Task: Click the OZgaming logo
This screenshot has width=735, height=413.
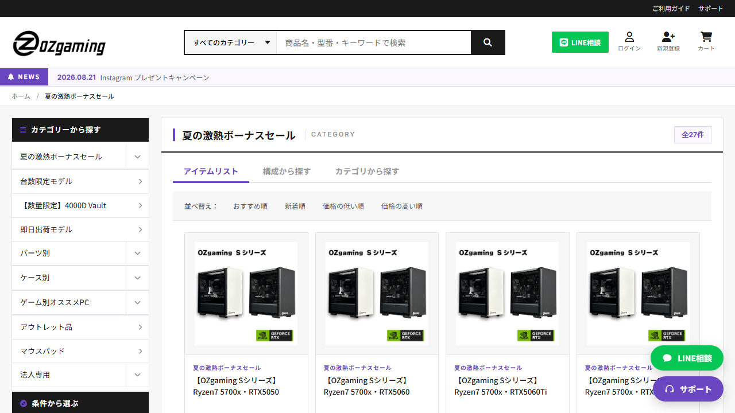Action: click(x=59, y=43)
